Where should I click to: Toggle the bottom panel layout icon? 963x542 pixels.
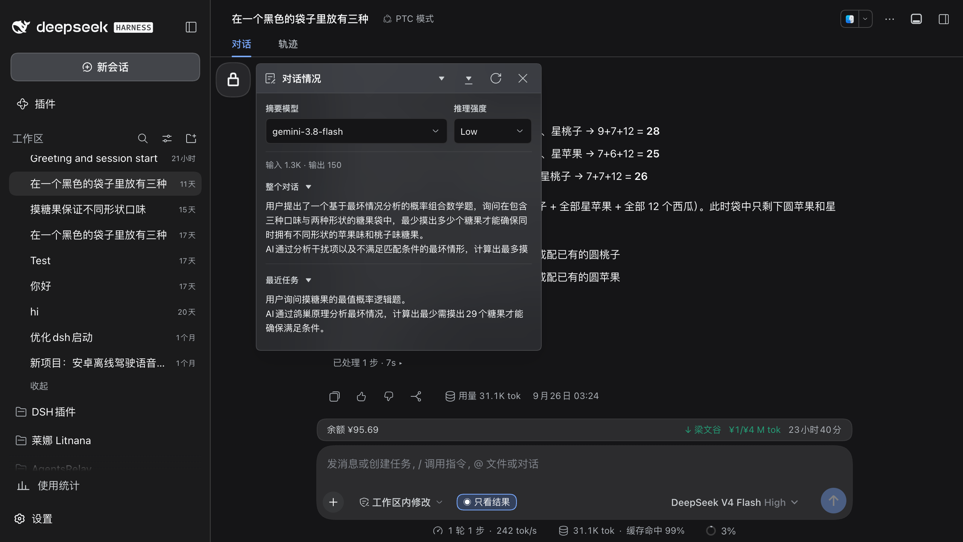coord(916,19)
